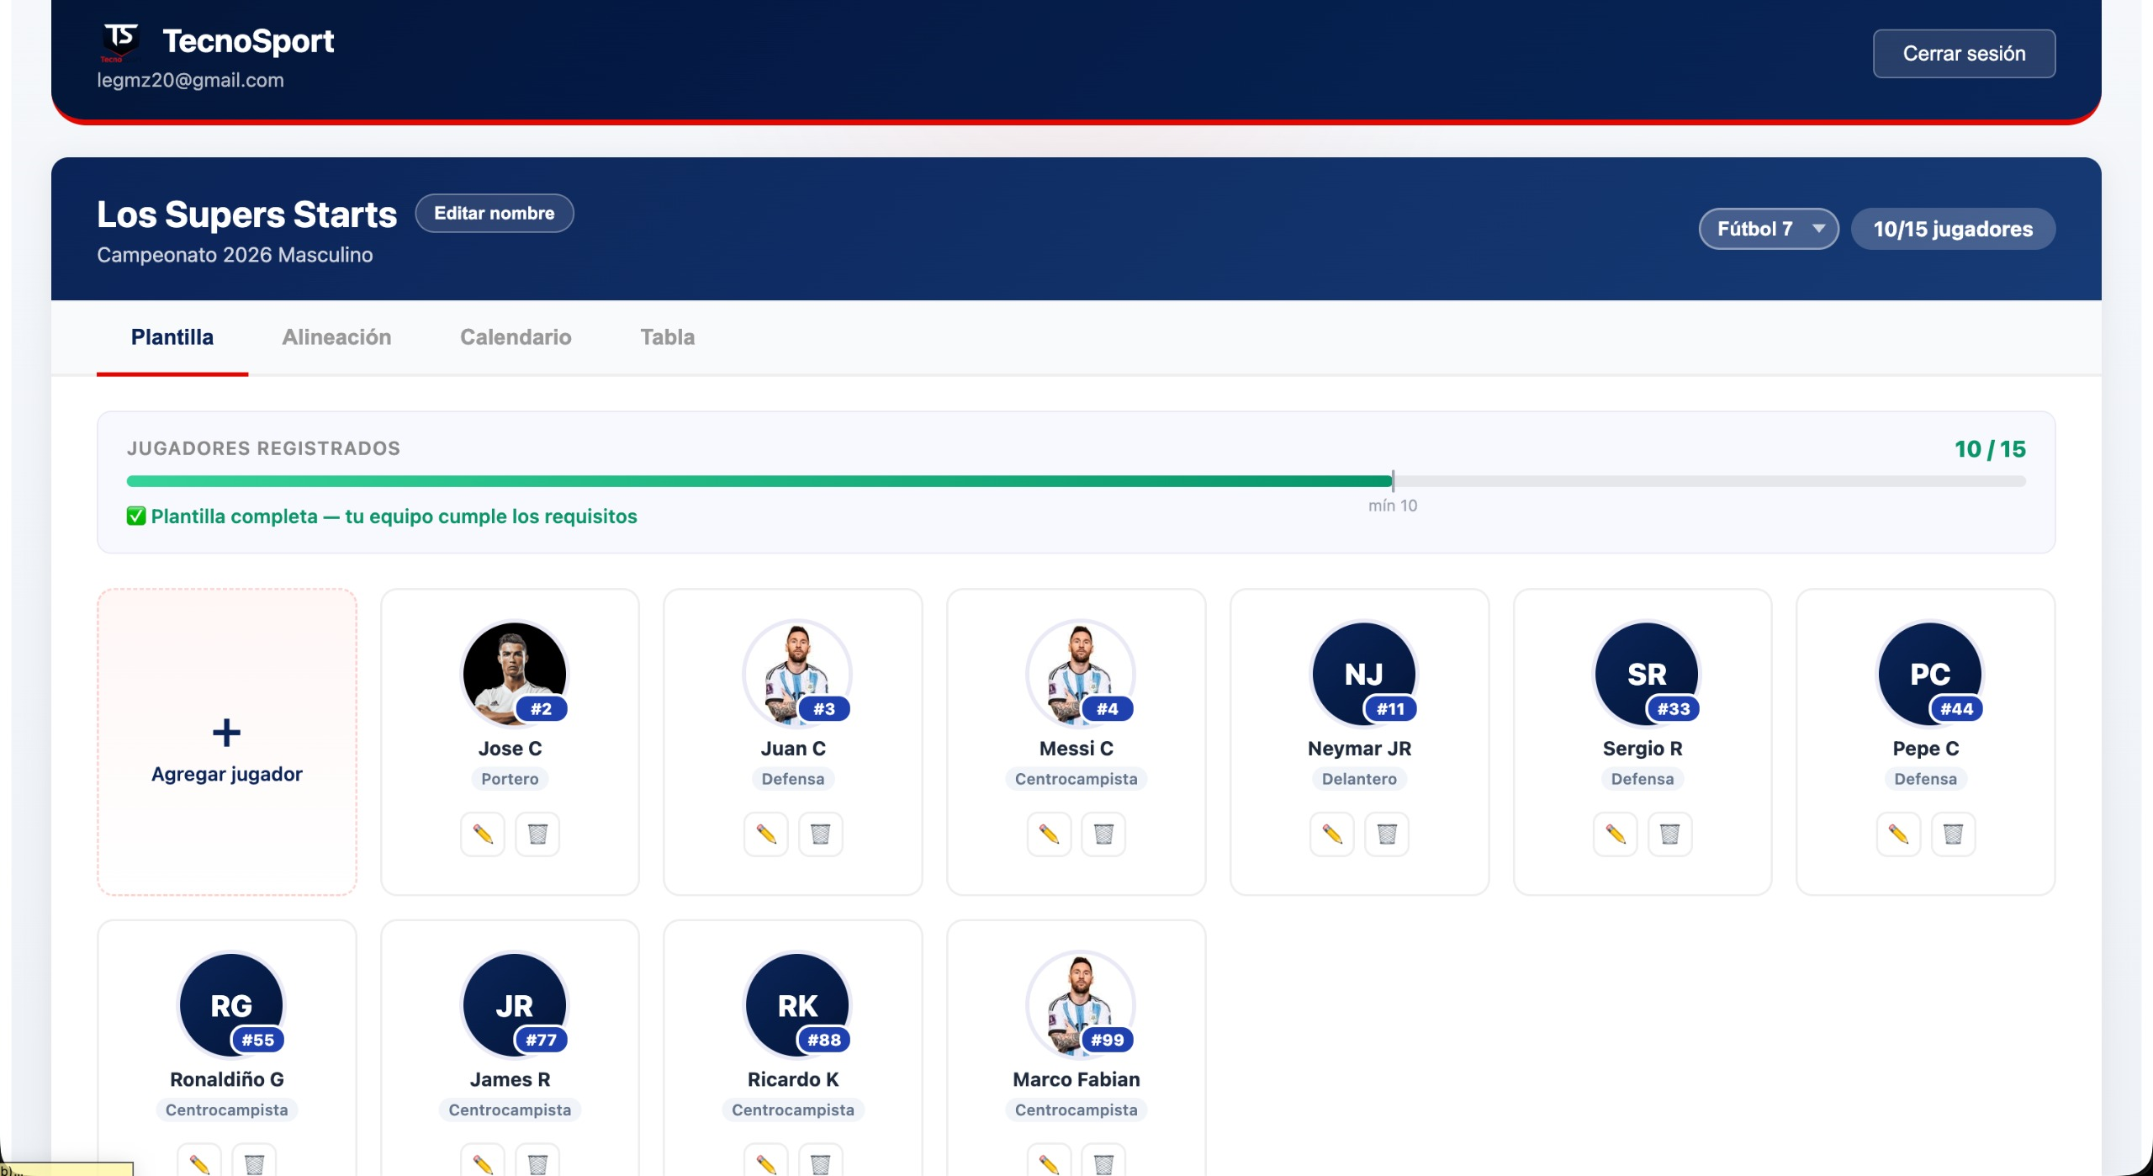This screenshot has width=2153, height=1176.
Task: Switch to the Alineación tab
Action: pyautogui.click(x=336, y=337)
